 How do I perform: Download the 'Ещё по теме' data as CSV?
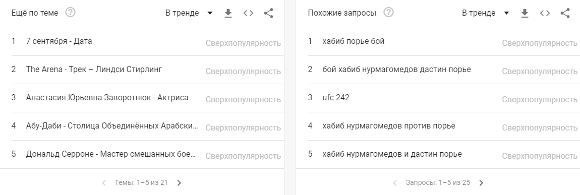pyautogui.click(x=228, y=13)
